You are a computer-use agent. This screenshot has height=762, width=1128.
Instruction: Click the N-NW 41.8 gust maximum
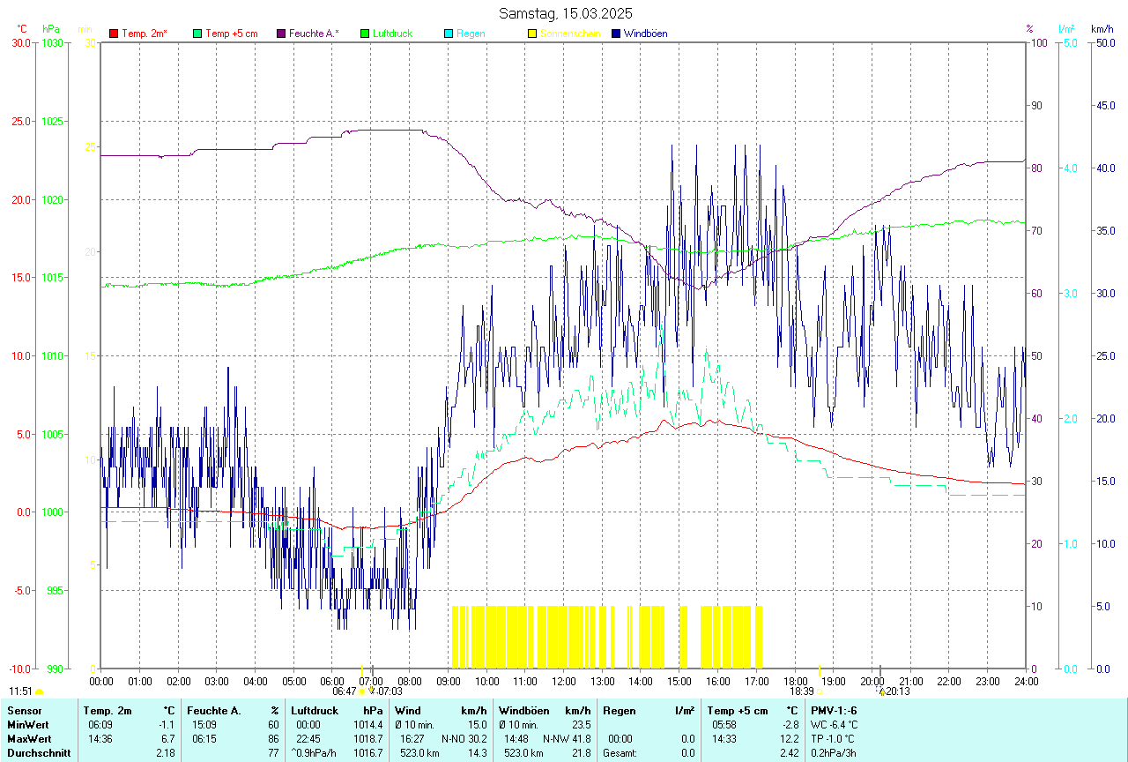567,739
